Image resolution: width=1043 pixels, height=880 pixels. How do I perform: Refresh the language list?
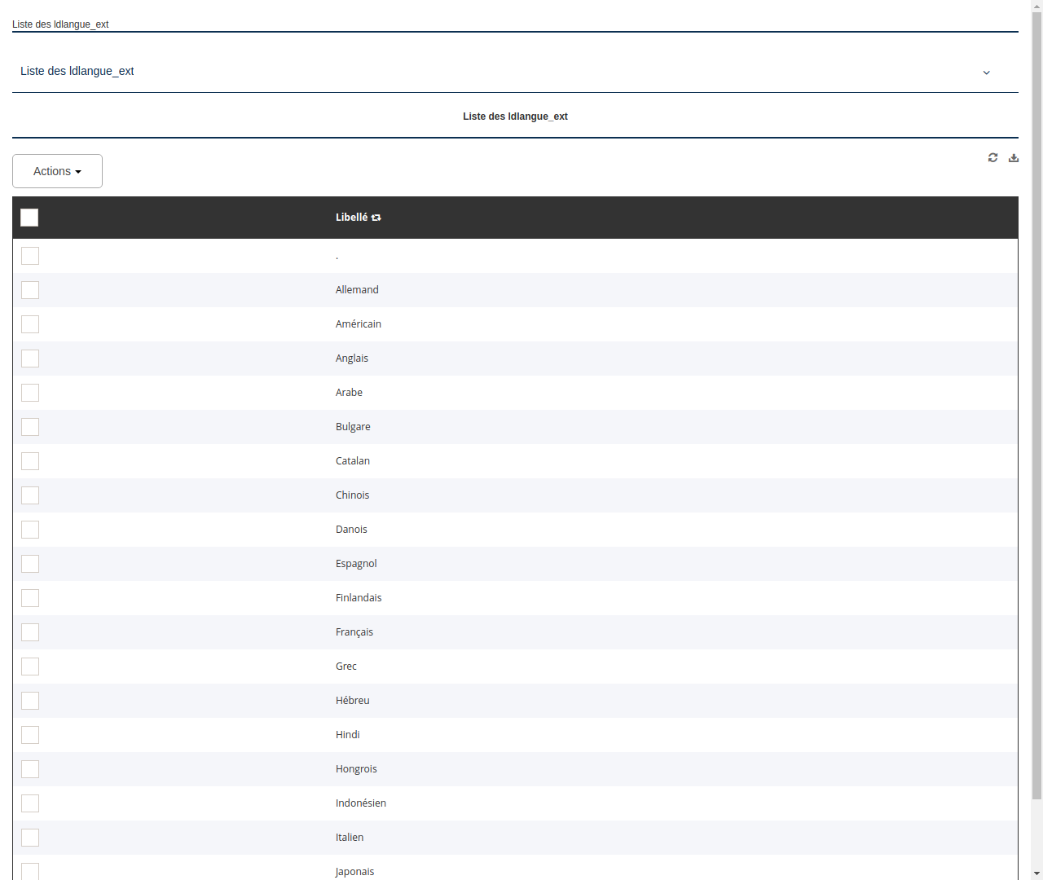coord(992,157)
